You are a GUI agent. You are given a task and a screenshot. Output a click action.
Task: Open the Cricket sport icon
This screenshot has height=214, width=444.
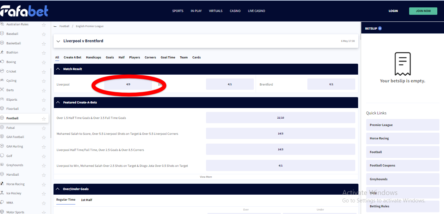coord(2,71)
